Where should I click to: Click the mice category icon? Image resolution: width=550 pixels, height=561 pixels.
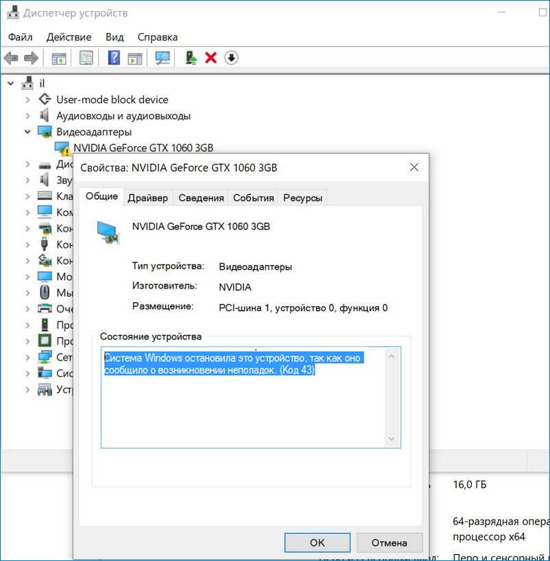click(45, 293)
